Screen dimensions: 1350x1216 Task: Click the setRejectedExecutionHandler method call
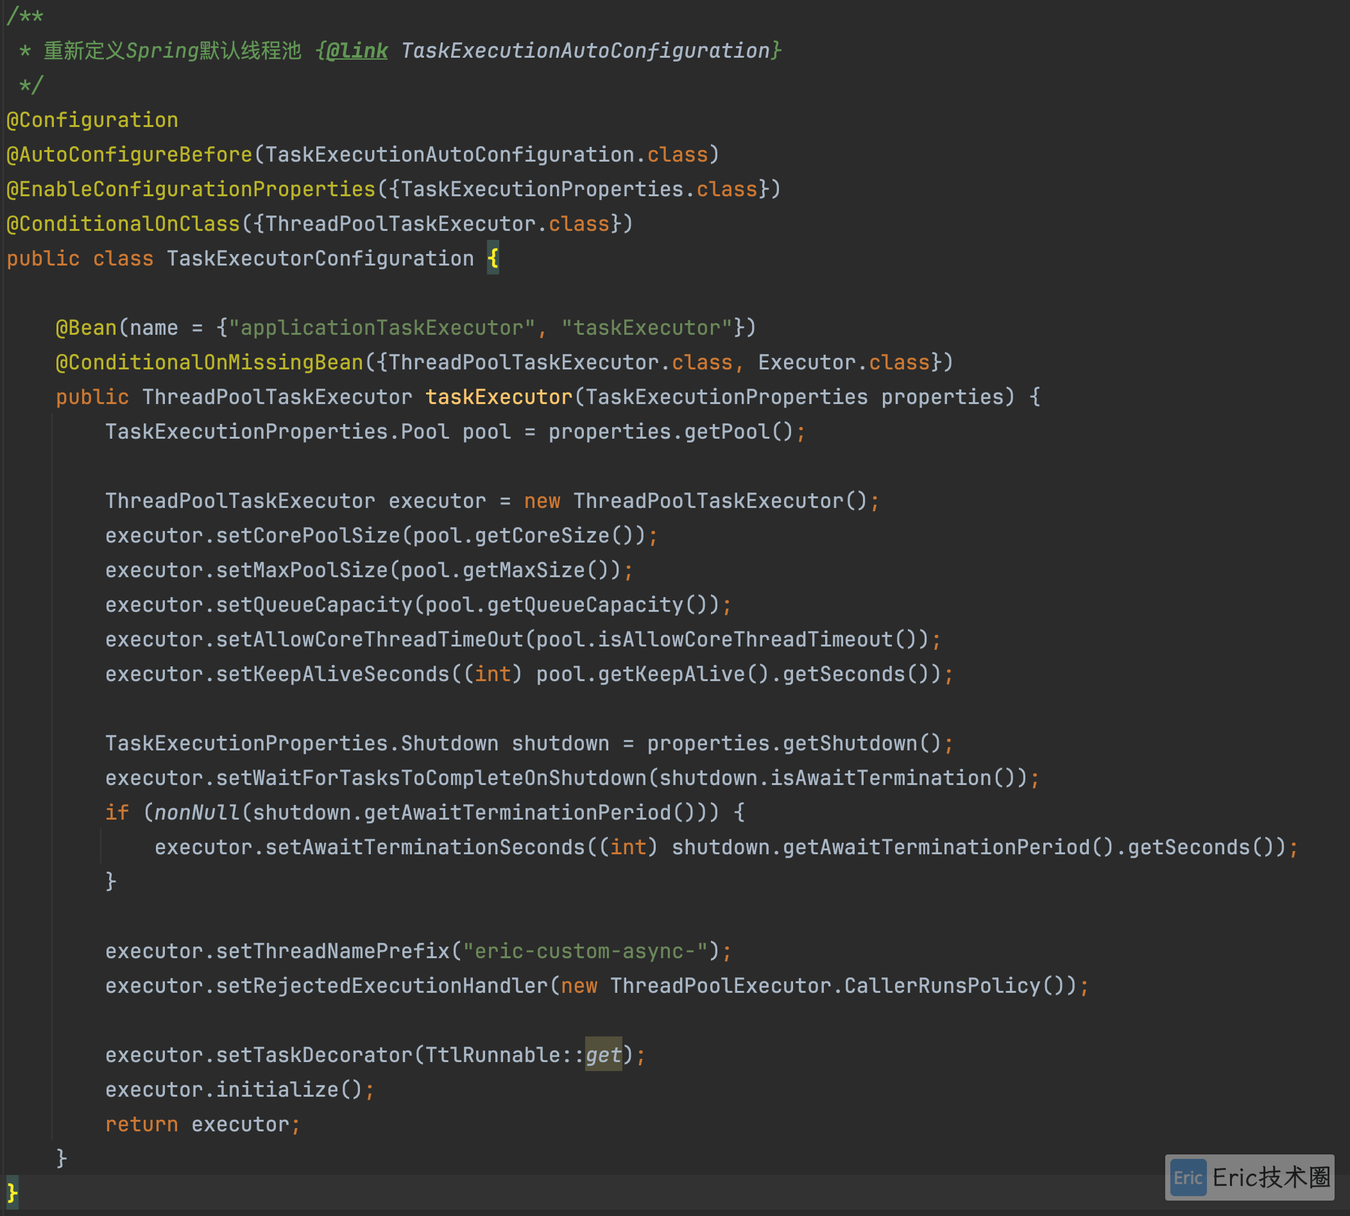382,986
